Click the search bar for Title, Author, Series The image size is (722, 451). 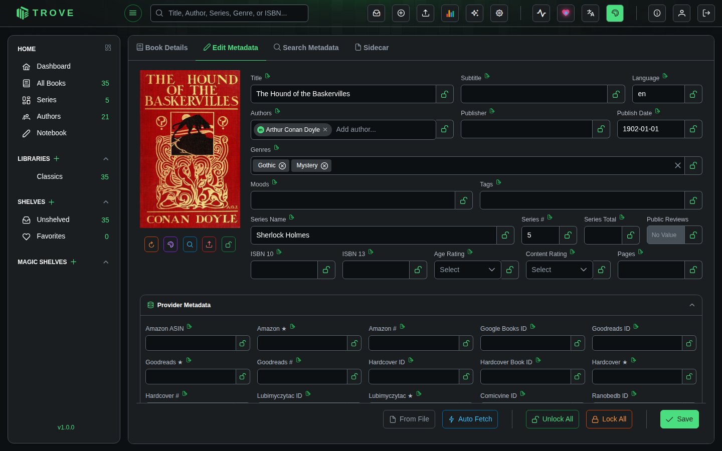click(229, 13)
